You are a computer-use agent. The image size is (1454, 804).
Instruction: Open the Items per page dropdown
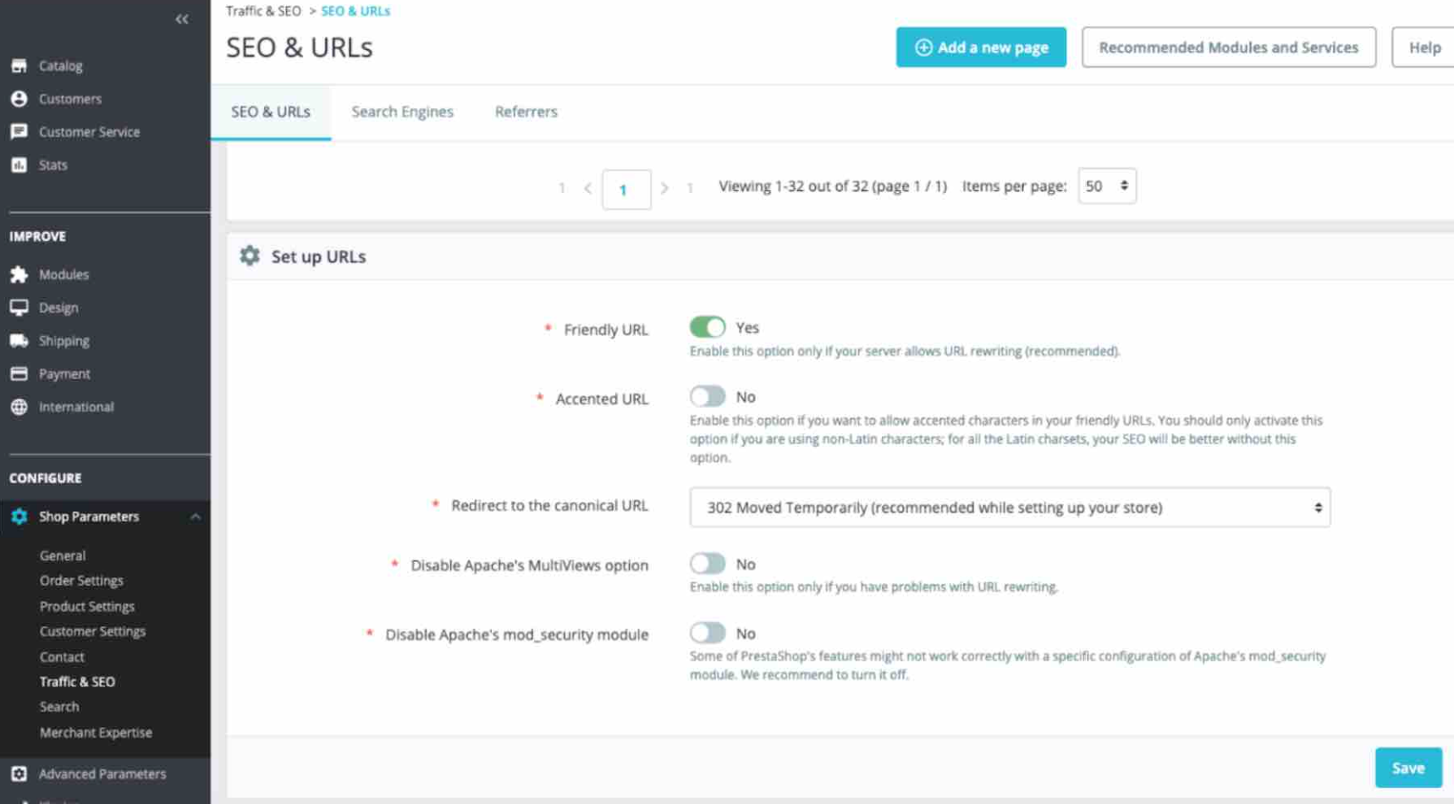[1106, 186]
